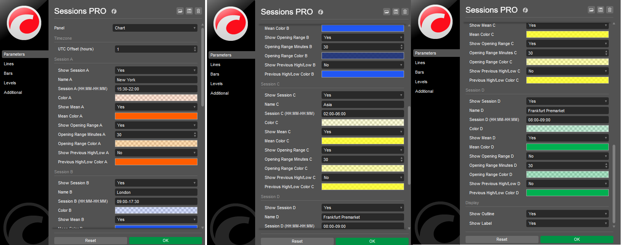Click load preset folder icon in Timezone dialog
The image size is (621, 245).
coord(180,11)
